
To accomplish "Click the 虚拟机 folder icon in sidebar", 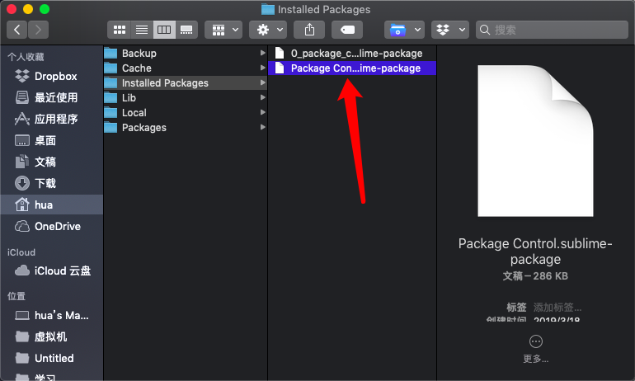I will 22,336.
